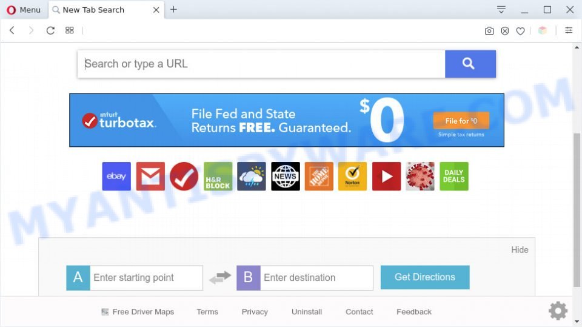
Task: Open the TurboTax banner advertisement
Action: pyautogui.click(x=287, y=120)
